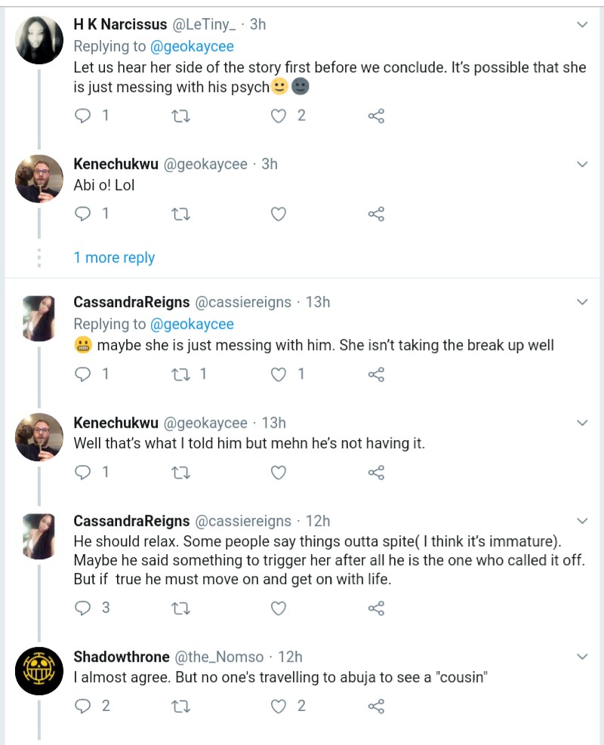
Task: Share the "Abi o! Lol" tweet
Action: pyautogui.click(x=376, y=214)
